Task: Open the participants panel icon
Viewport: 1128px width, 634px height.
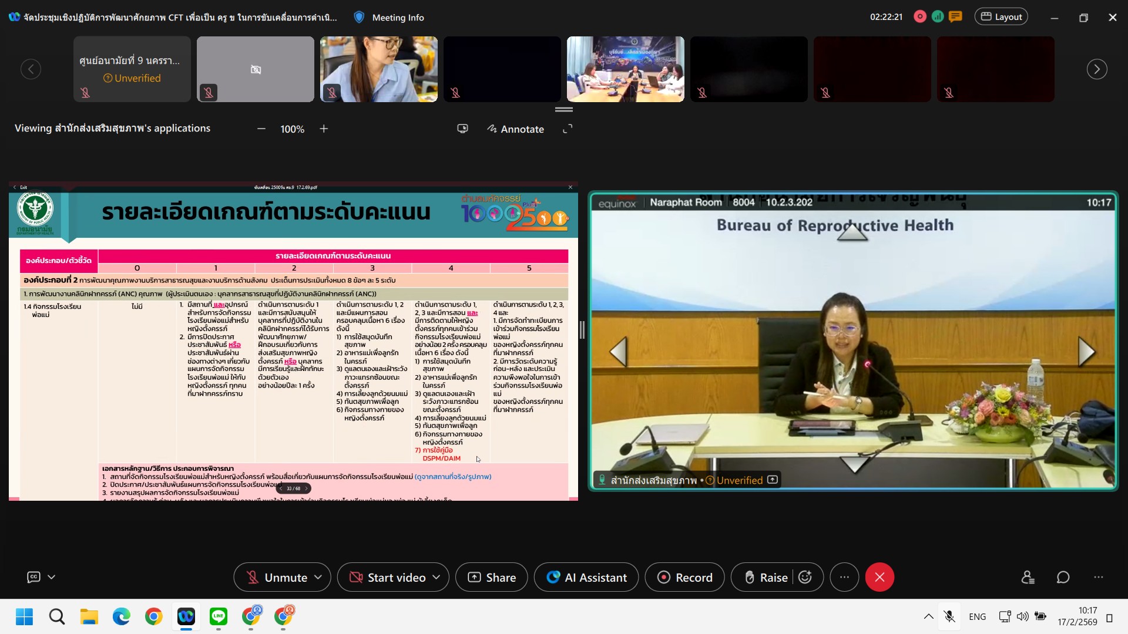Action: [x=1028, y=578]
